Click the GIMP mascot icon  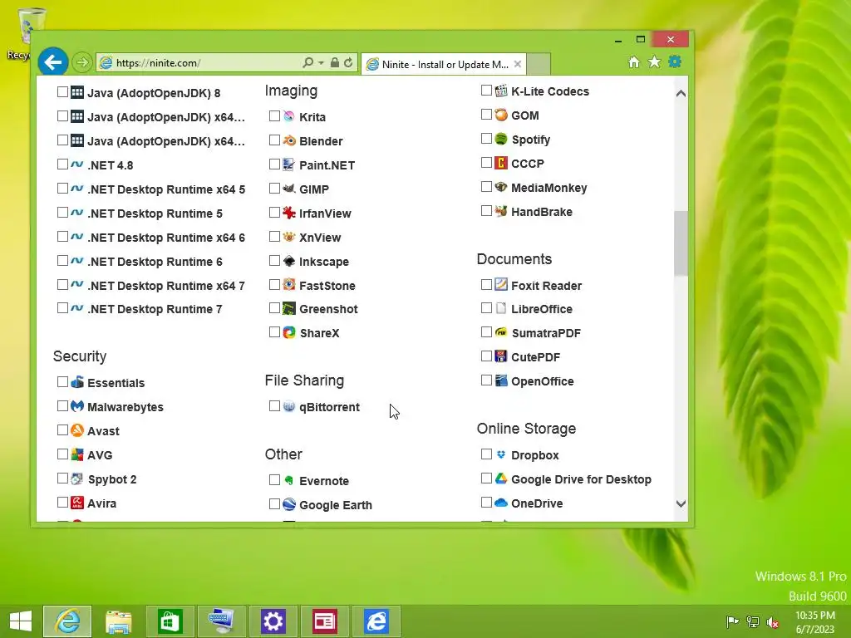tap(288, 189)
